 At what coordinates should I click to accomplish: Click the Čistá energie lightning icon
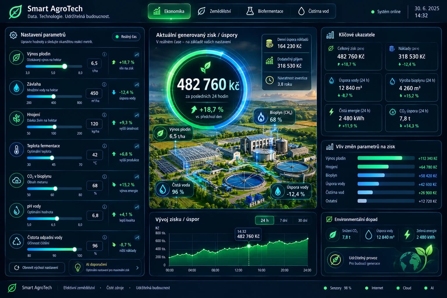331,112
